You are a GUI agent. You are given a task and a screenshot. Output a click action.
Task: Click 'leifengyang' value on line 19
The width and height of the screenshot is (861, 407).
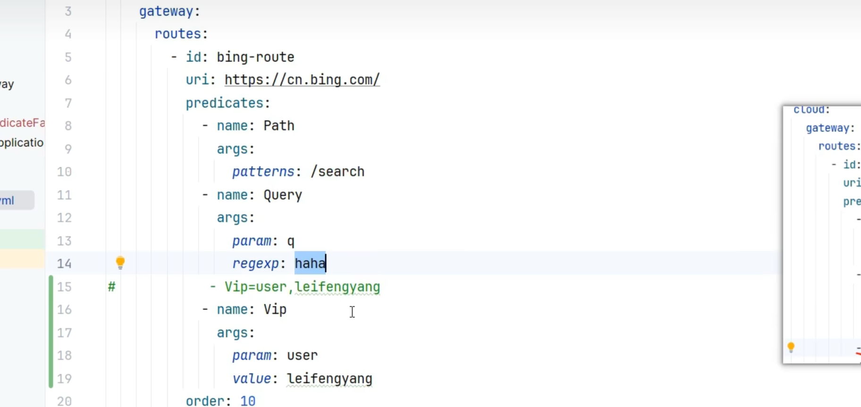(x=329, y=379)
